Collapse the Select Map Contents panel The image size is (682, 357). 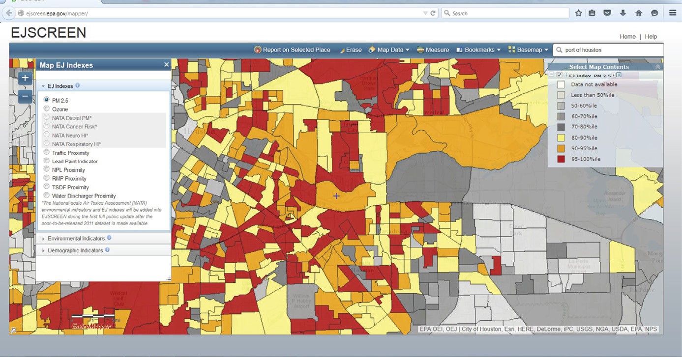tap(657, 67)
